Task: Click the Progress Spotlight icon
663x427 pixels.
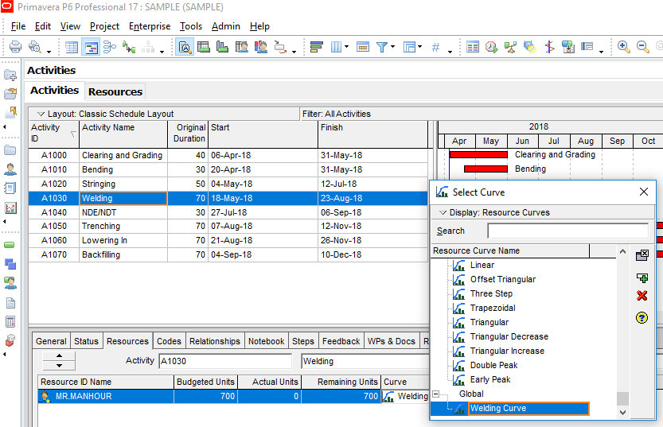Action: [x=529, y=47]
